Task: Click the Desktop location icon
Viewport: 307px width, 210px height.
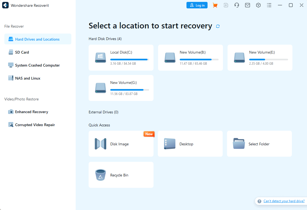Action: (170, 144)
